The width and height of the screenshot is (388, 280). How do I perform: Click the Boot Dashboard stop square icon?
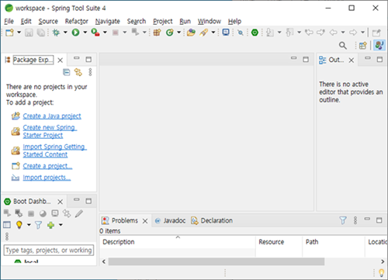point(31,213)
